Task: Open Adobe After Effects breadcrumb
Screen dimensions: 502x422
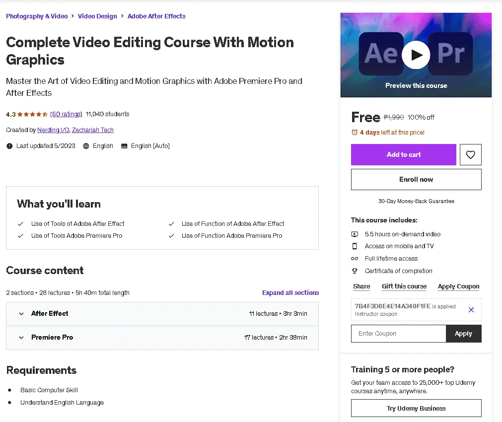Action: (x=156, y=16)
